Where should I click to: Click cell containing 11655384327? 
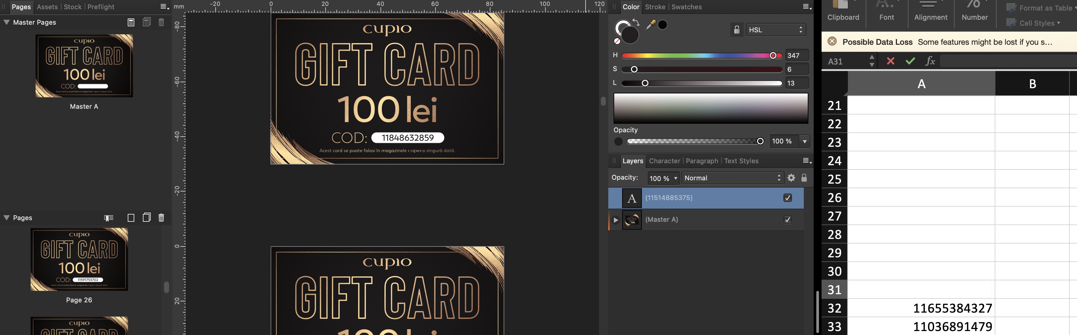click(x=921, y=308)
